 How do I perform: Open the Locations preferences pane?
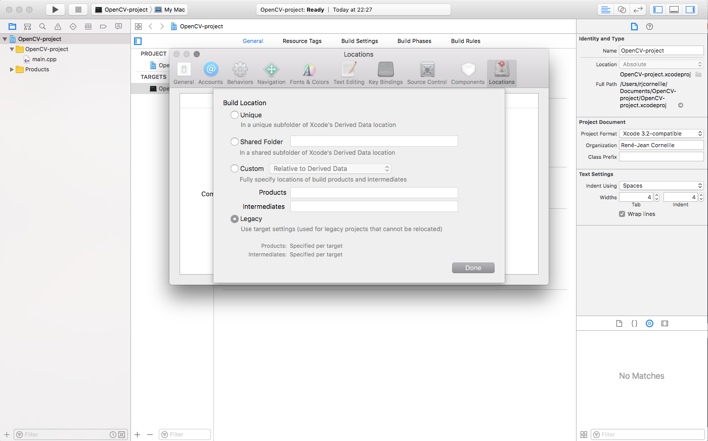click(502, 73)
